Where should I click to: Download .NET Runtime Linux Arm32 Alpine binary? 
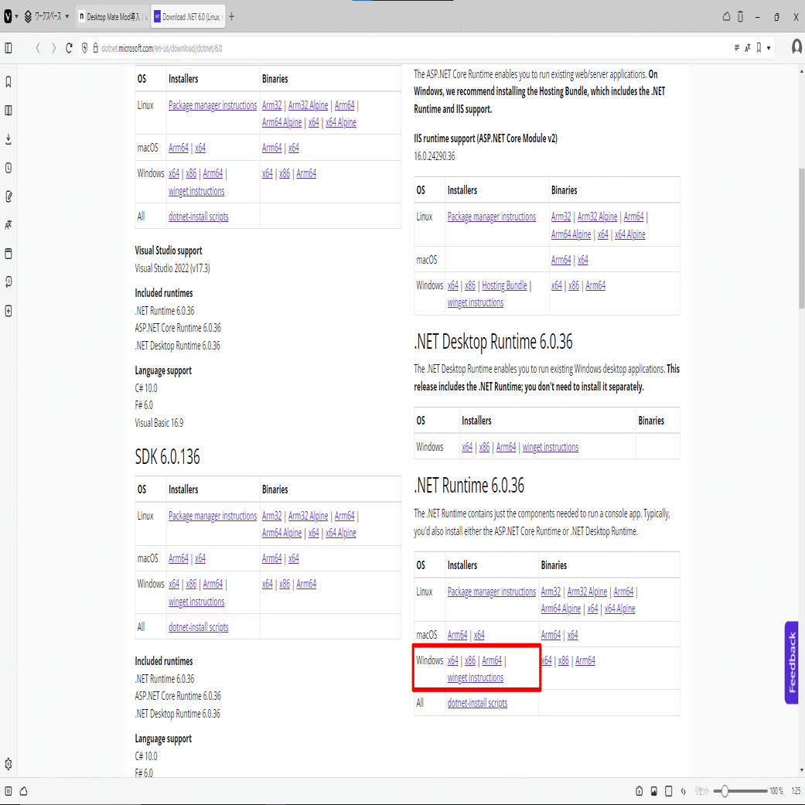(587, 592)
